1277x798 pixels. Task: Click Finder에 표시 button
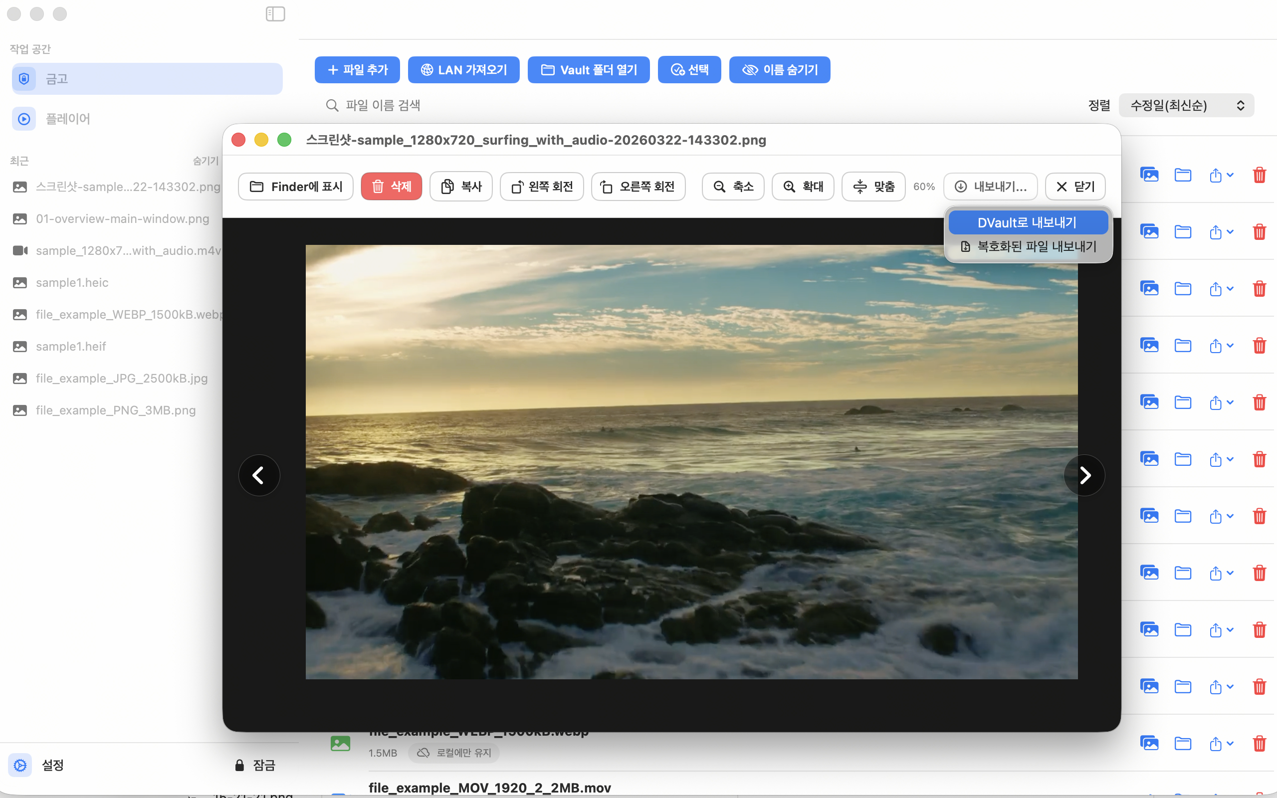(295, 187)
